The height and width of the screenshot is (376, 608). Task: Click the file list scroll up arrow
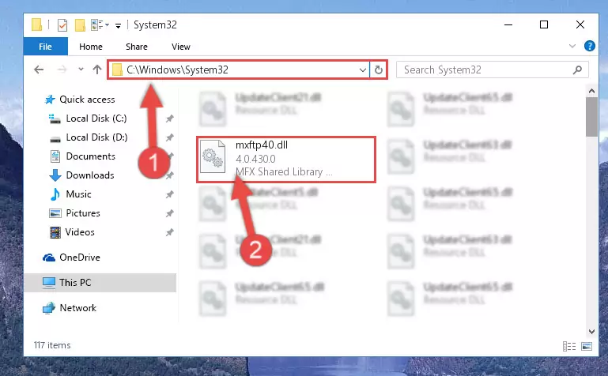591,92
